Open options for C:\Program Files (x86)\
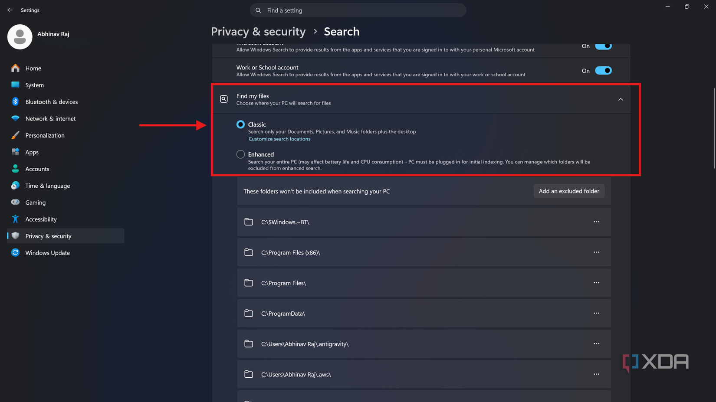 pos(596,252)
